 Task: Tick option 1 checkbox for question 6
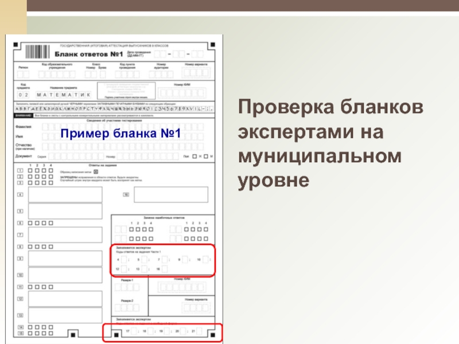[x=30, y=223]
